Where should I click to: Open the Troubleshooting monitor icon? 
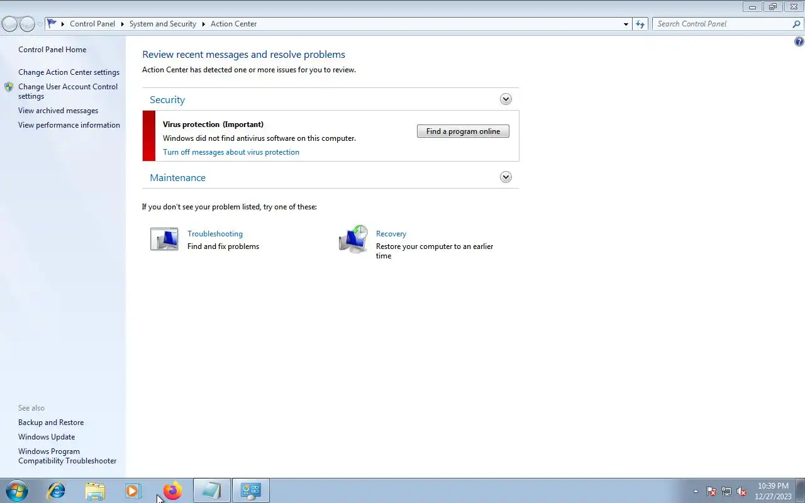(x=164, y=240)
